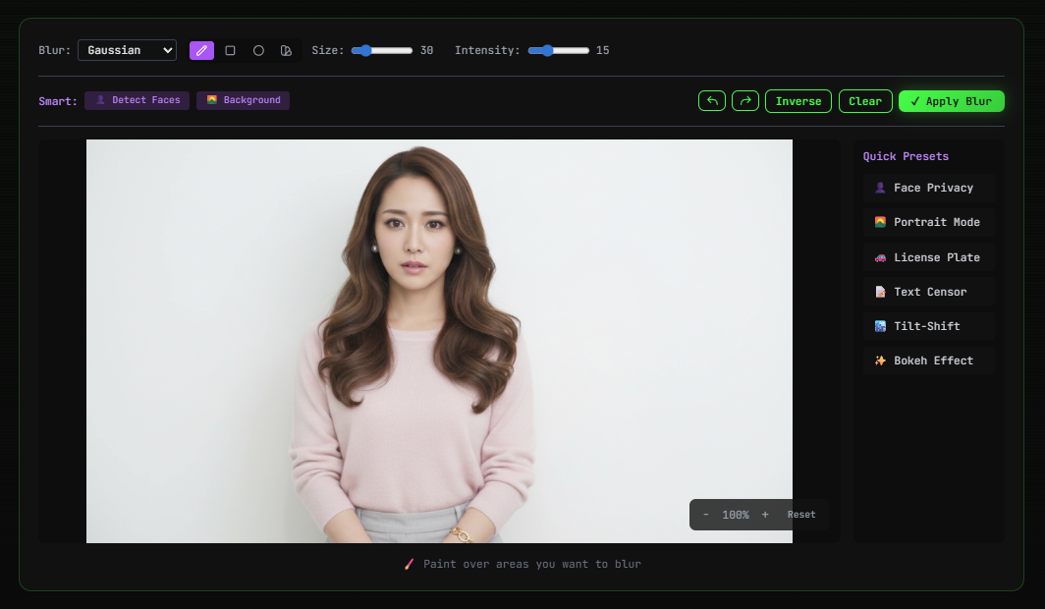
Task: Select the smart region fill tool
Action: tap(286, 50)
